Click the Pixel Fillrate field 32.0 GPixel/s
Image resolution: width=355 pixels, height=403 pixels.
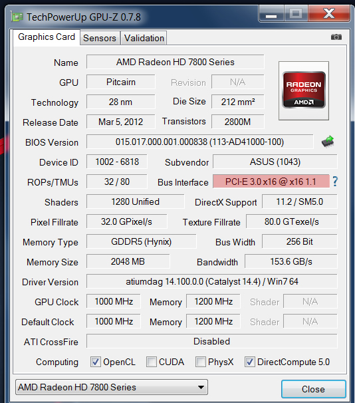126,221
